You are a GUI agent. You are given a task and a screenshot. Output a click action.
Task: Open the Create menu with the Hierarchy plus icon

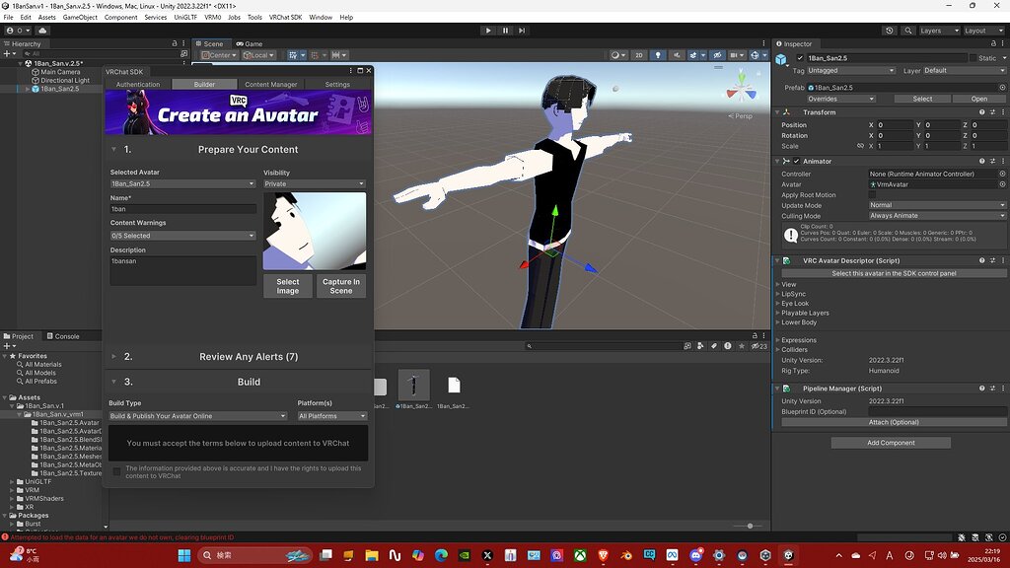coord(7,55)
